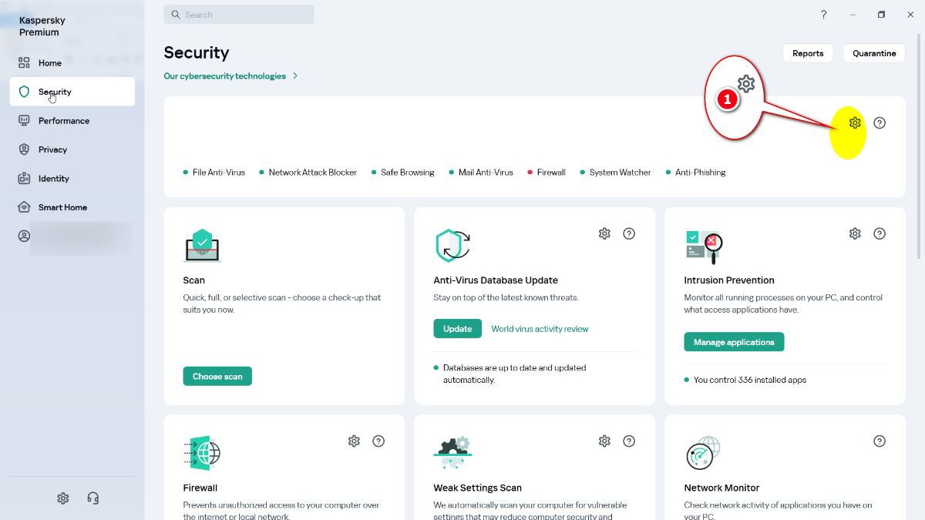
Task: Click Network Attack Blocker status item
Action: [x=308, y=173]
